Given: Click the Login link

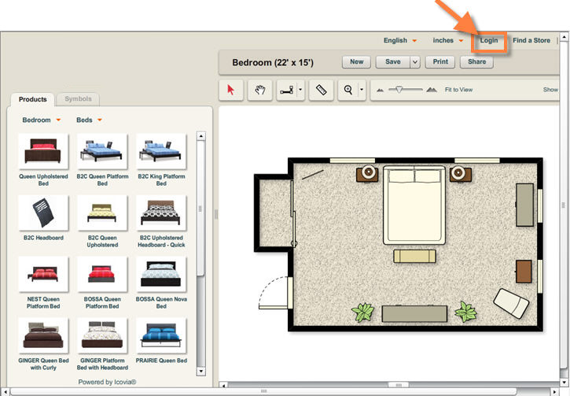Looking at the screenshot, I should (488, 40).
